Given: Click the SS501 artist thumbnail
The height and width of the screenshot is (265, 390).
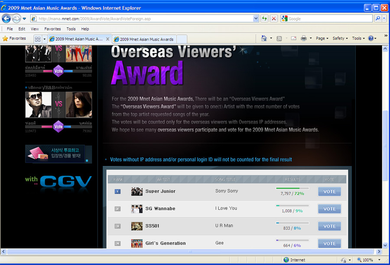Looking at the screenshot, I should click(137, 226).
